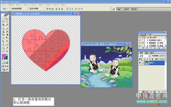Select the Healing Brush tool
The width and height of the screenshot is (171, 107).
3,28
